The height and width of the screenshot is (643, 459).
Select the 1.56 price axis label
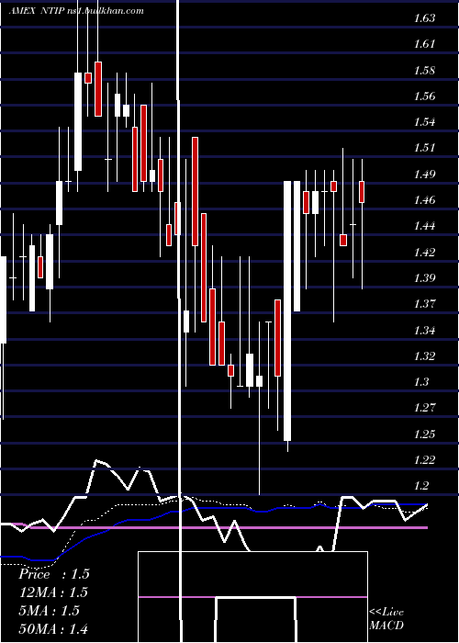click(424, 96)
